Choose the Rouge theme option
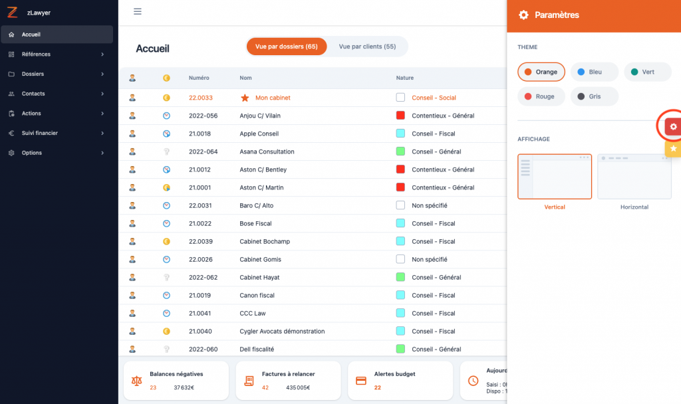Screen dimensions: 681x404 coord(541,96)
